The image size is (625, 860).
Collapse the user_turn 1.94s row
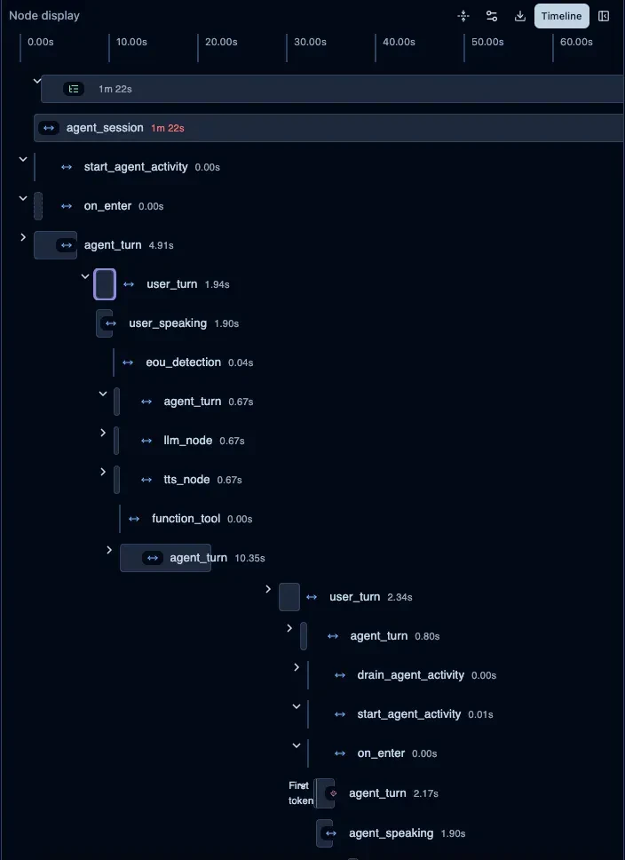click(85, 276)
